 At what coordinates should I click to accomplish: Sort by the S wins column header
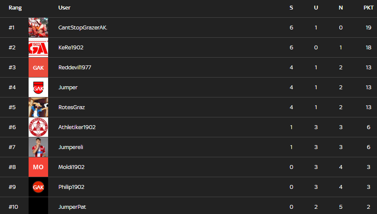pos(291,8)
